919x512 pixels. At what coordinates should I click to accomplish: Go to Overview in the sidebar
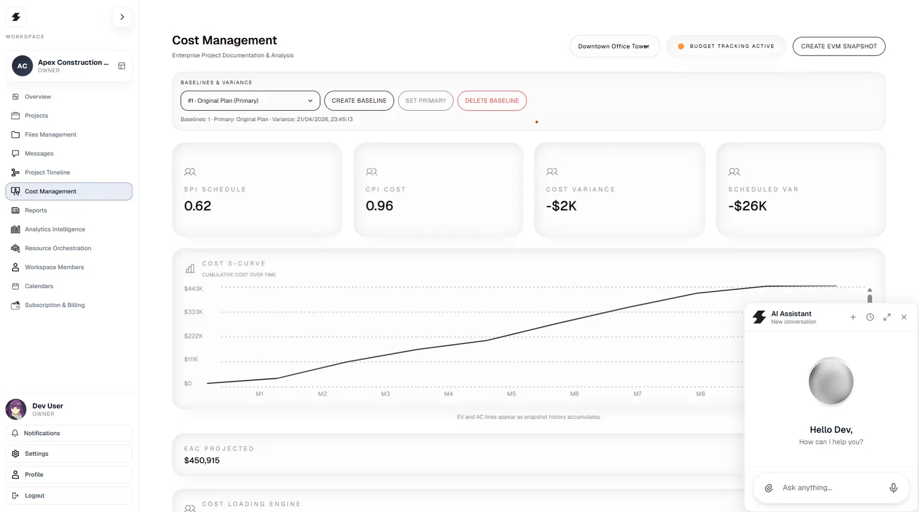point(69,96)
